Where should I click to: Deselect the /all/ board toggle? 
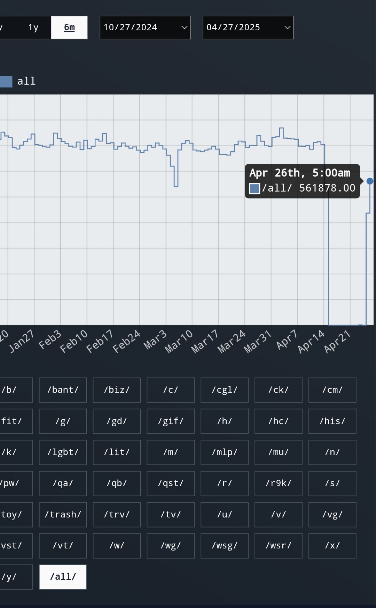pos(63,577)
